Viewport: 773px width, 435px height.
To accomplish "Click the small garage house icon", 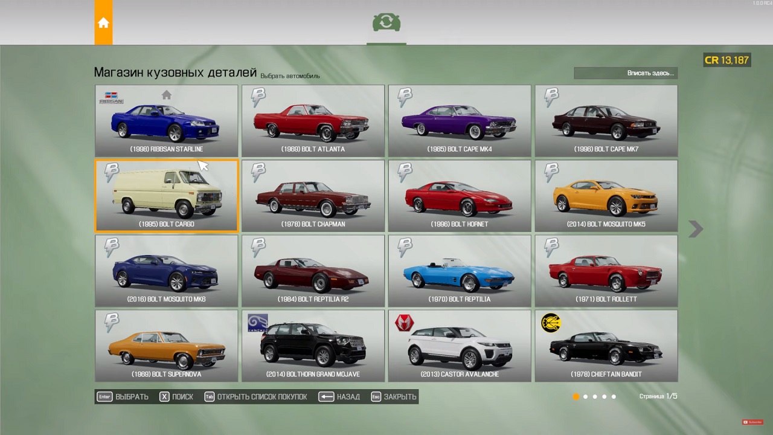I will [167, 95].
